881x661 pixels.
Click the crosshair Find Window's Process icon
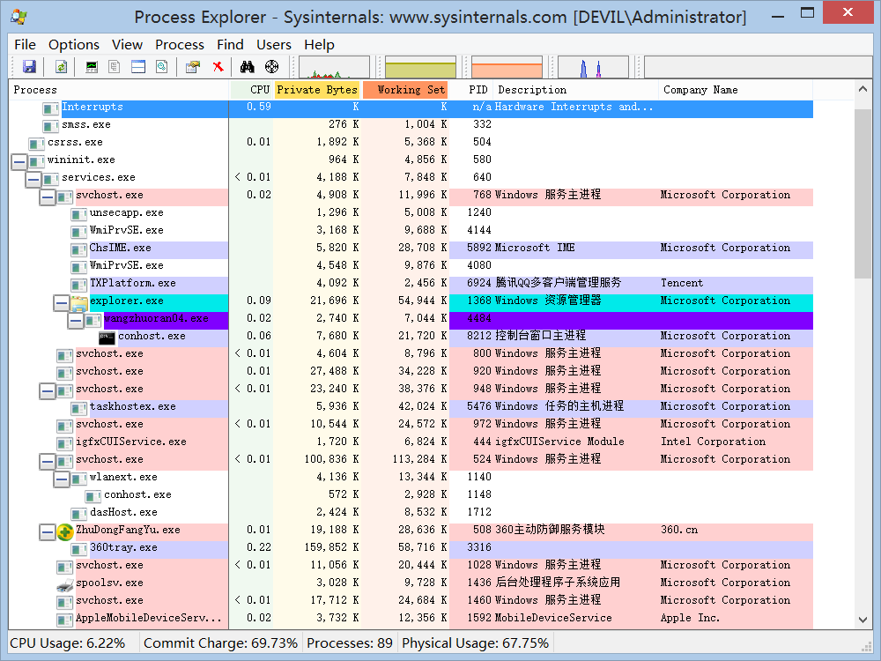pyautogui.click(x=271, y=67)
